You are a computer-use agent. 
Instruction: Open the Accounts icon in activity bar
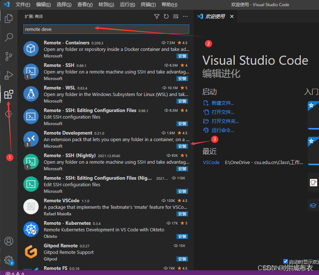pyautogui.click(x=9, y=241)
